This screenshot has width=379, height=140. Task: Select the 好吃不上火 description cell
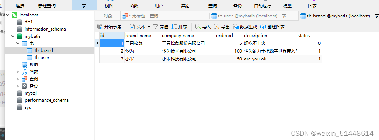[270, 43]
